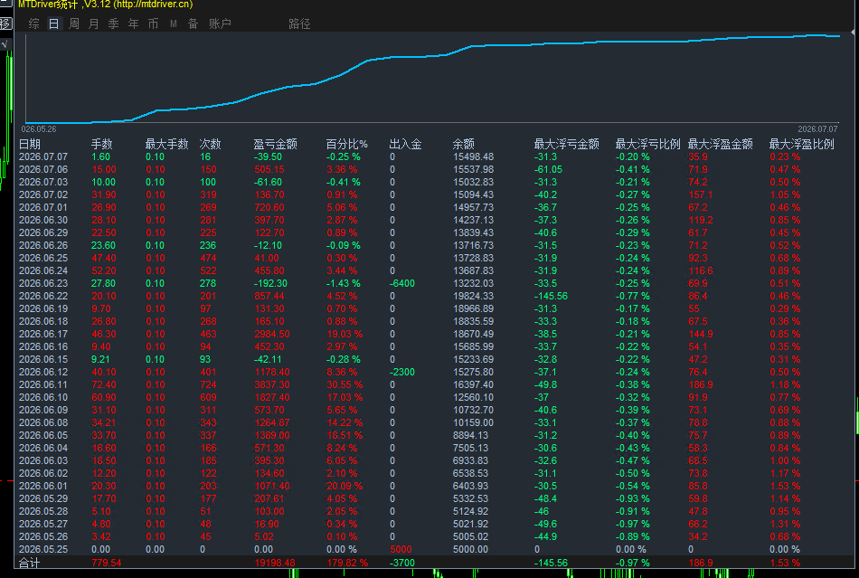Select the 2026.05.25 date cell
The width and height of the screenshot is (859, 578).
(43, 549)
